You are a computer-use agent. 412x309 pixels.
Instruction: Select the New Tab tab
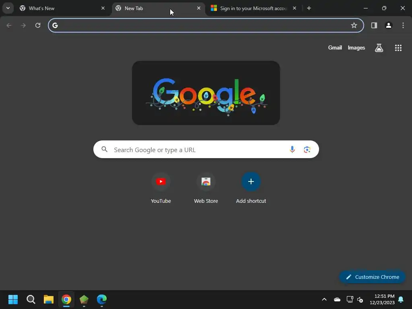click(158, 8)
